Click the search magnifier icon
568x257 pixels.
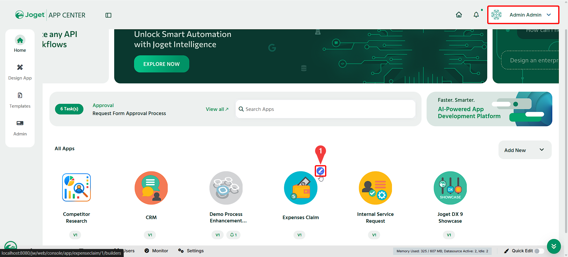click(x=241, y=109)
